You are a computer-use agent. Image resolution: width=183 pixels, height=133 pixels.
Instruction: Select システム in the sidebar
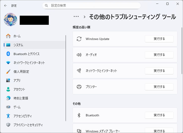point(18,45)
